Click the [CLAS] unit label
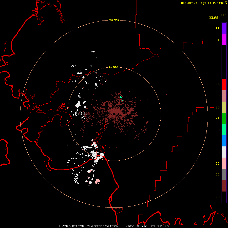The width and height of the screenshot is (228, 228). [214, 17]
